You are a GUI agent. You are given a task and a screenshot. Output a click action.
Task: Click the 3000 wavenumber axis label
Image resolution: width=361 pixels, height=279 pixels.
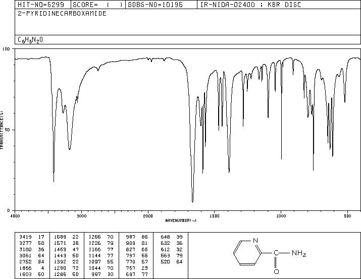point(82,216)
